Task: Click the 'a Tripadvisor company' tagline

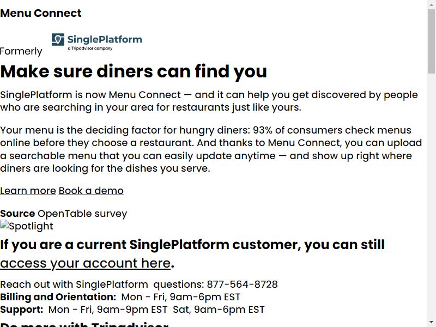Action: pos(90,49)
